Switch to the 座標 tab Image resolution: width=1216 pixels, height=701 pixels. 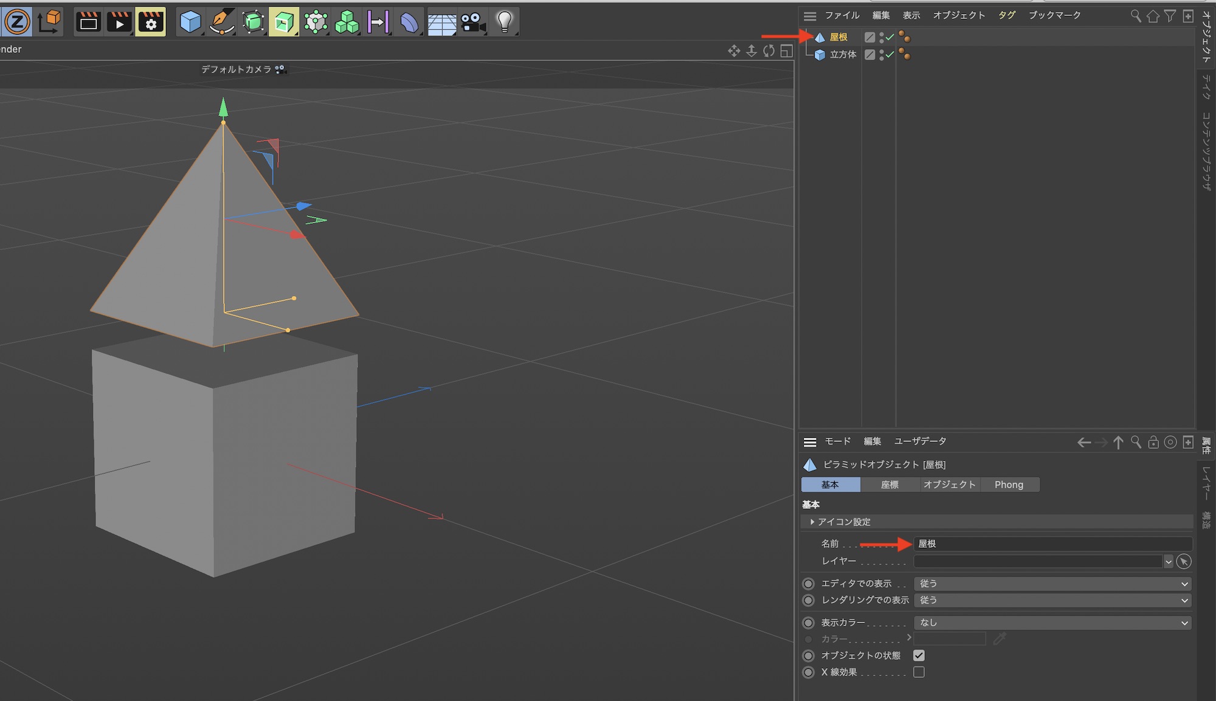(x=890, y=485)
